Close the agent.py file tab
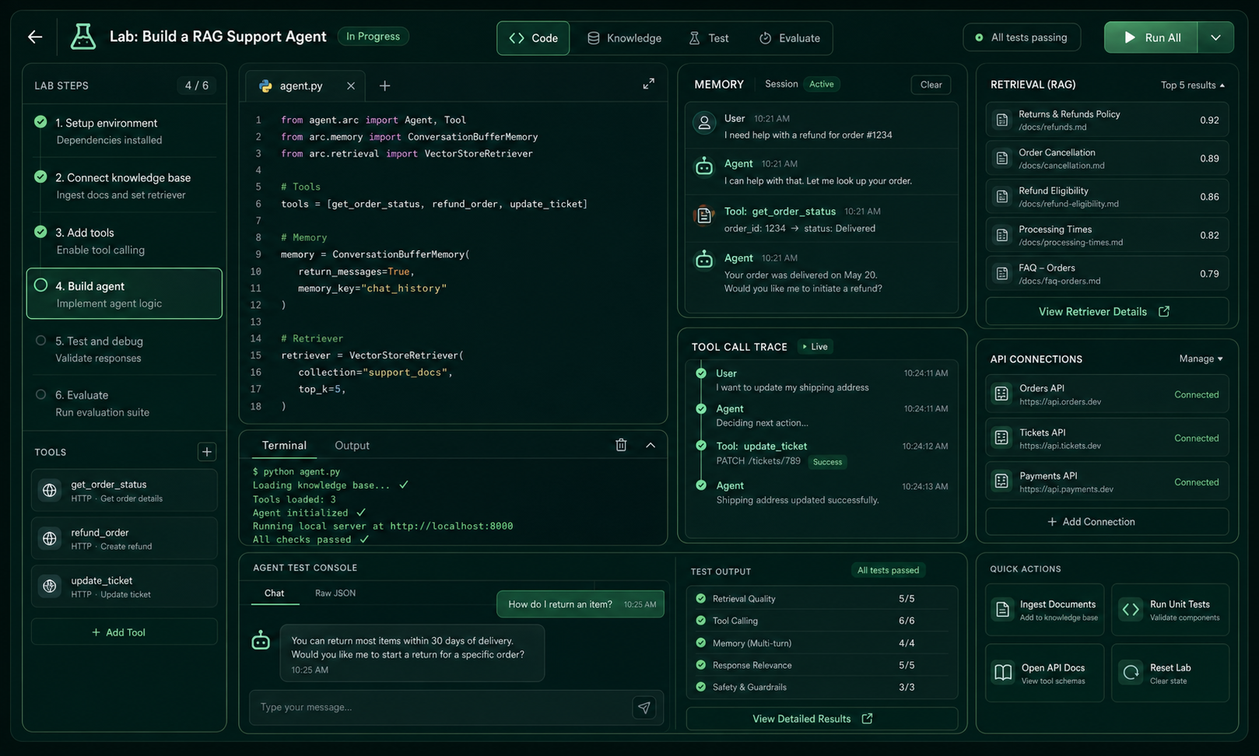1259x756 pixels. 351,86
